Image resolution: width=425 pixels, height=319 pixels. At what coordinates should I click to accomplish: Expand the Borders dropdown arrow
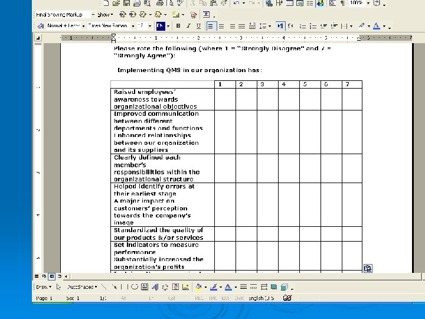351,26
